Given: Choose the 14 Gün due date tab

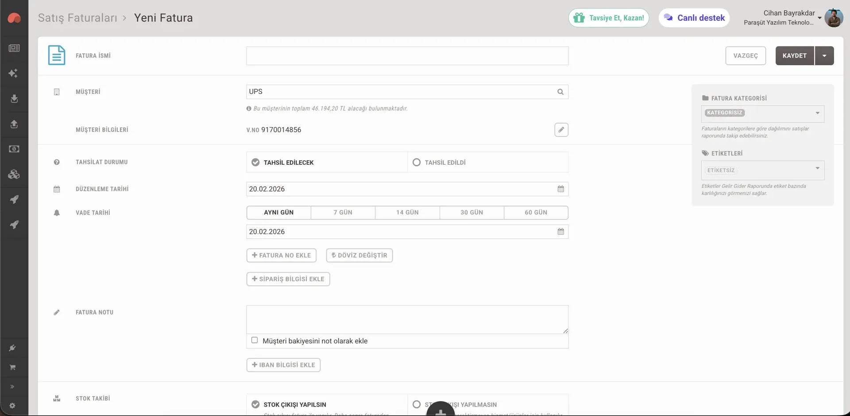Looking at the screenshot, I should coord(407,213).
